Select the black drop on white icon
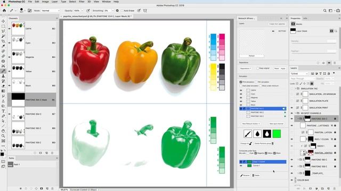This screenshot has height=191, width=341. point(257,134)
